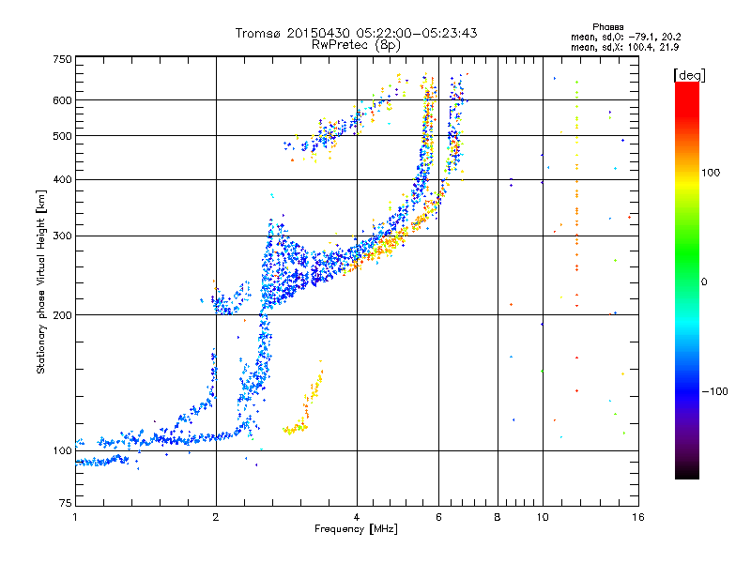Screen dimensions: 751x563
Task: Click the y-axis tick label "600"
Action: click(63, 100)
